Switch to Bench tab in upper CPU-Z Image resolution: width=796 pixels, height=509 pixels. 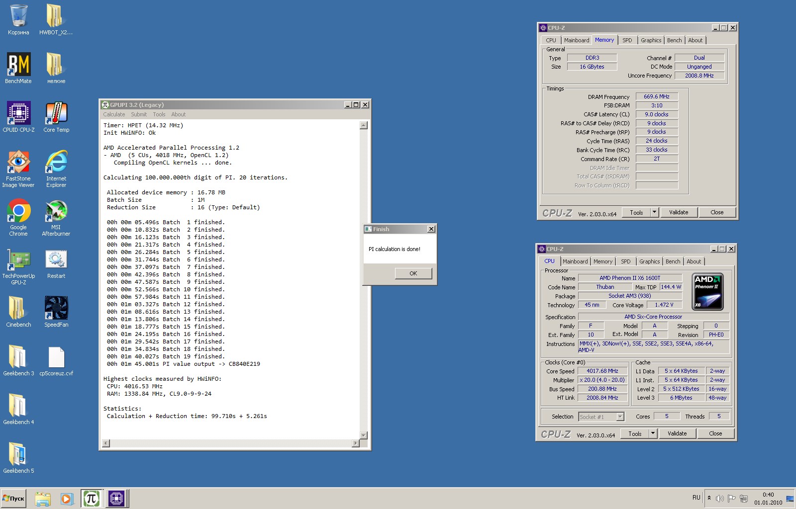tap(674, 40)
